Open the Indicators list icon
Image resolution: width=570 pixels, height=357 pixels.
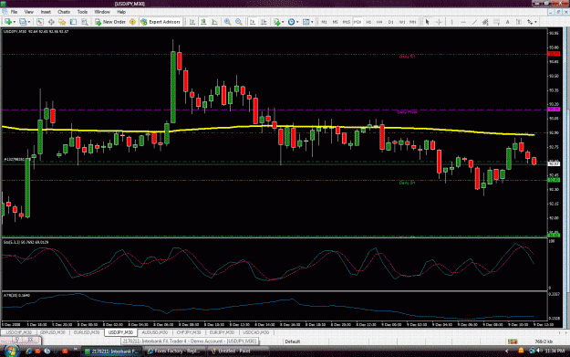point(277,22)
